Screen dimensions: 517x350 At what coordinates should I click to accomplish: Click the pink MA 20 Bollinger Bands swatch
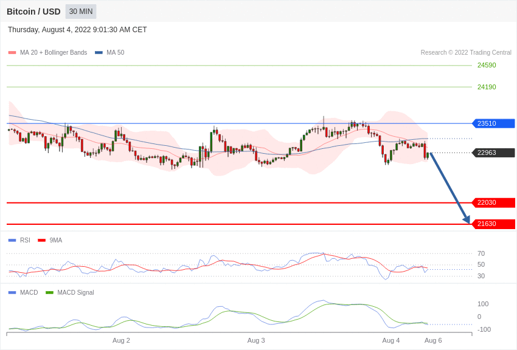coord(12,53)
